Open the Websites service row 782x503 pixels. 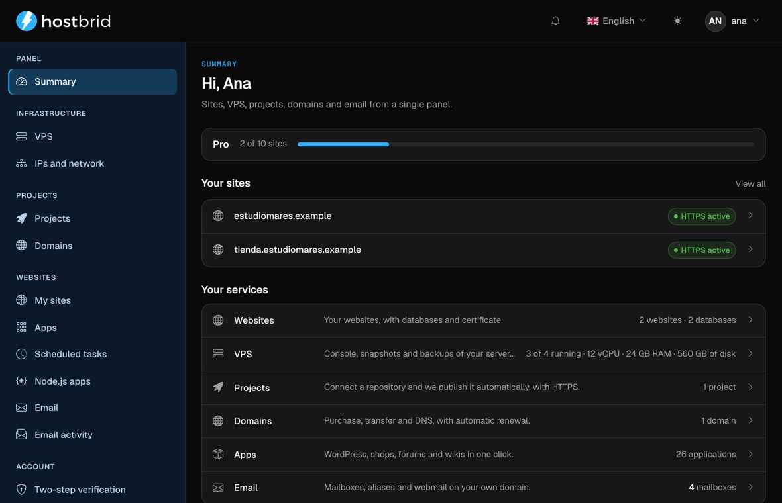(x=483, y=320)
